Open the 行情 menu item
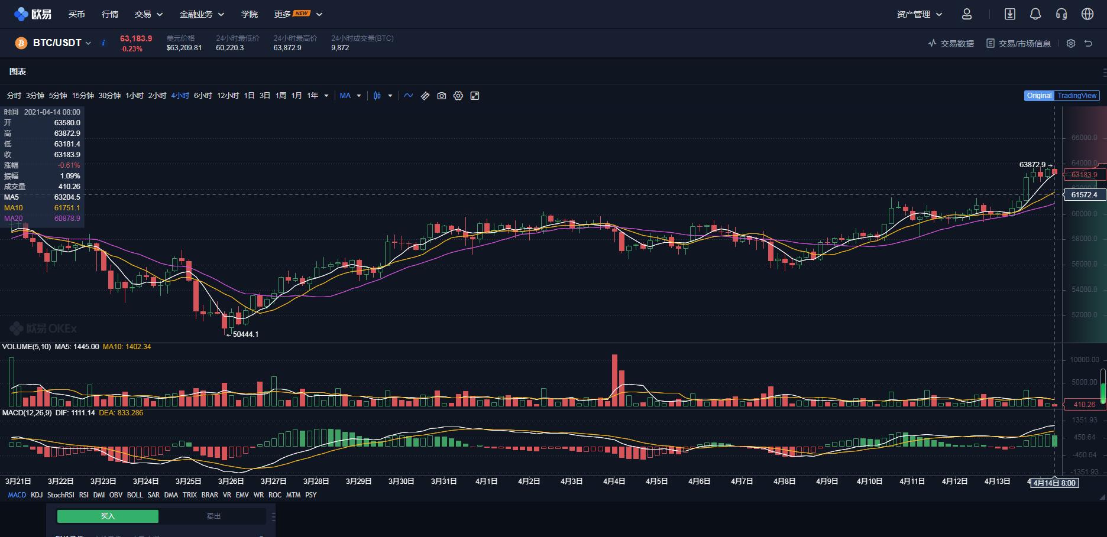The image size is (1107, 537). 109,14
